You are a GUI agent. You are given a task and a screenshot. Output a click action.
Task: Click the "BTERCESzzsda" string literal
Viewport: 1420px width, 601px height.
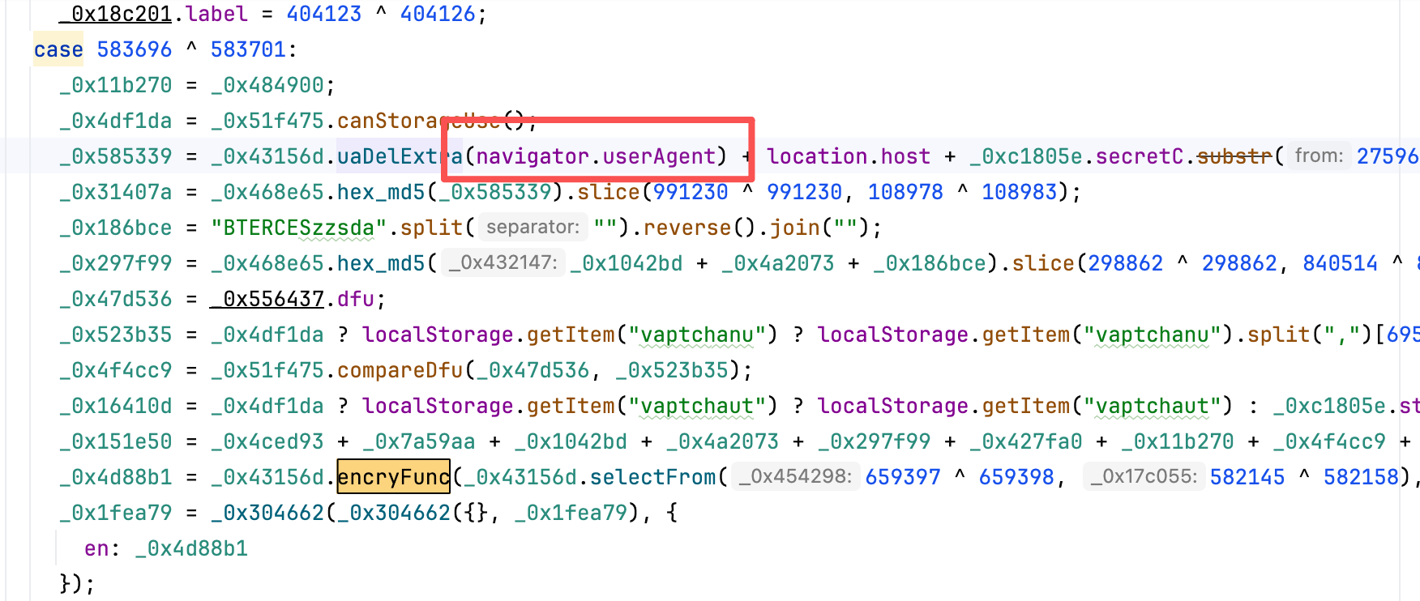tap(299, 228)
